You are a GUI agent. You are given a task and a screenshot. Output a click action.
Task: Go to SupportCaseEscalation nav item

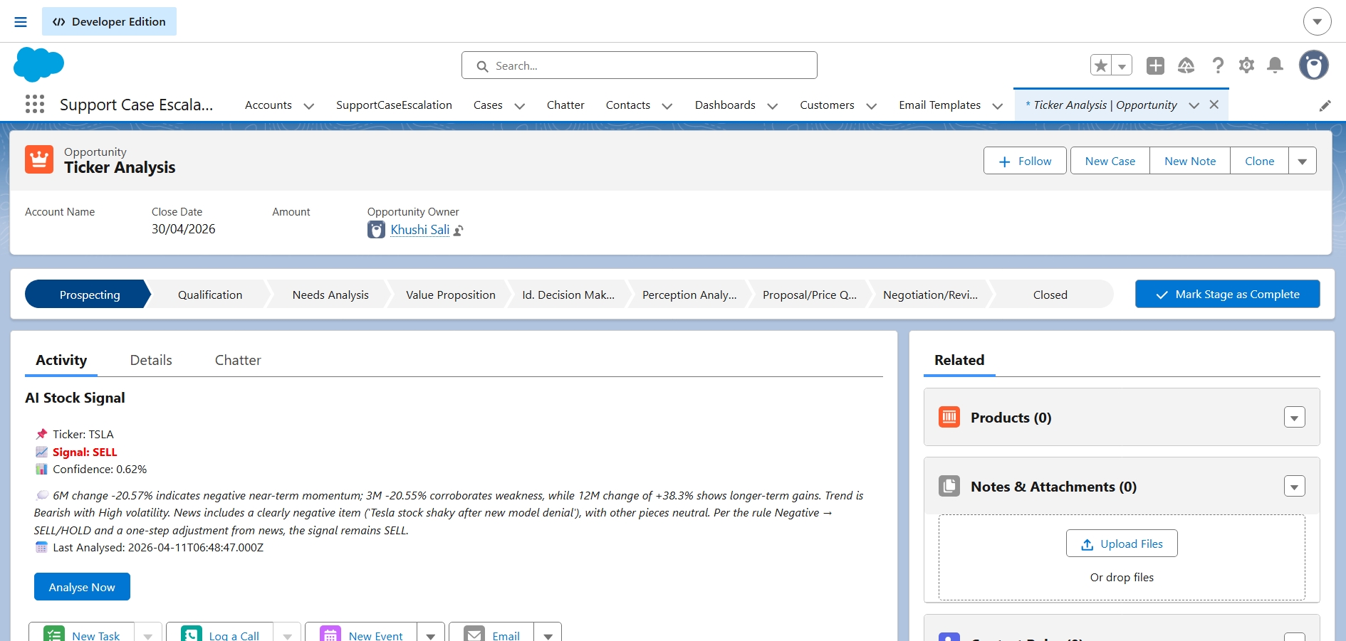394,105
